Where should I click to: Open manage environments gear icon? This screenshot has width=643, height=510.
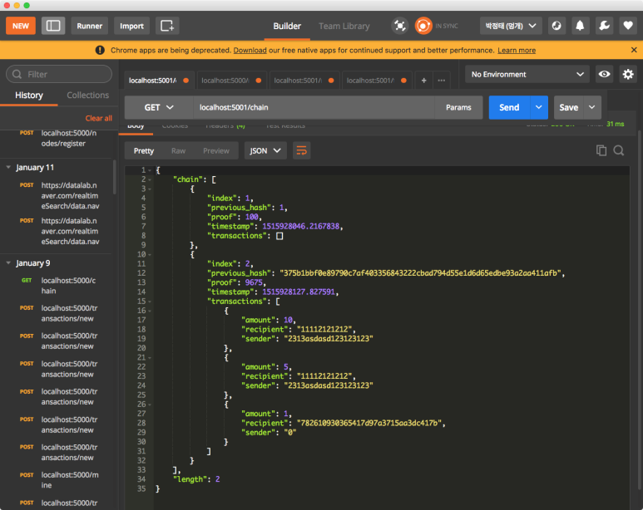[x=628, y=74]
